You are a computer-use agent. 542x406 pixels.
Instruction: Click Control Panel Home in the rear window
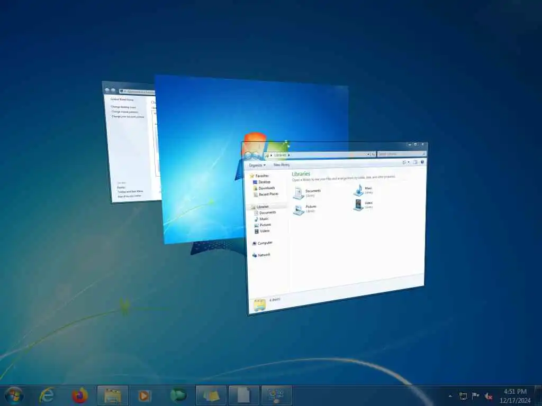(122, 99)
